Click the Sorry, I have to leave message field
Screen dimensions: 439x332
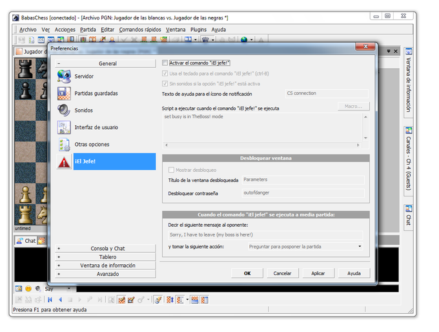tap(265, 234)
